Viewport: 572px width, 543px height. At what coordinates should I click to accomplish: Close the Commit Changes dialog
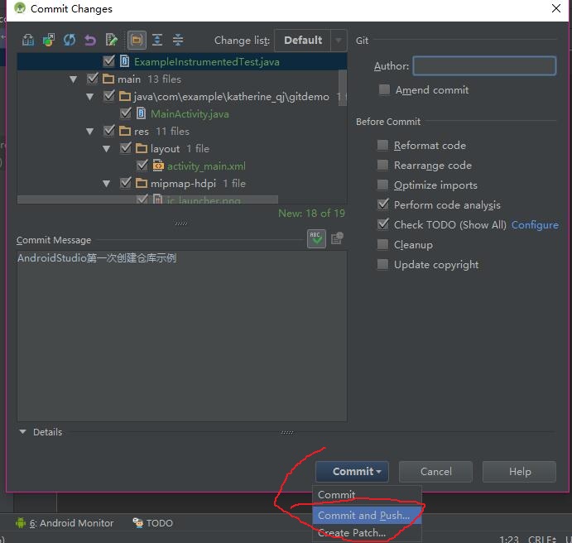click(x=556, y=8)
